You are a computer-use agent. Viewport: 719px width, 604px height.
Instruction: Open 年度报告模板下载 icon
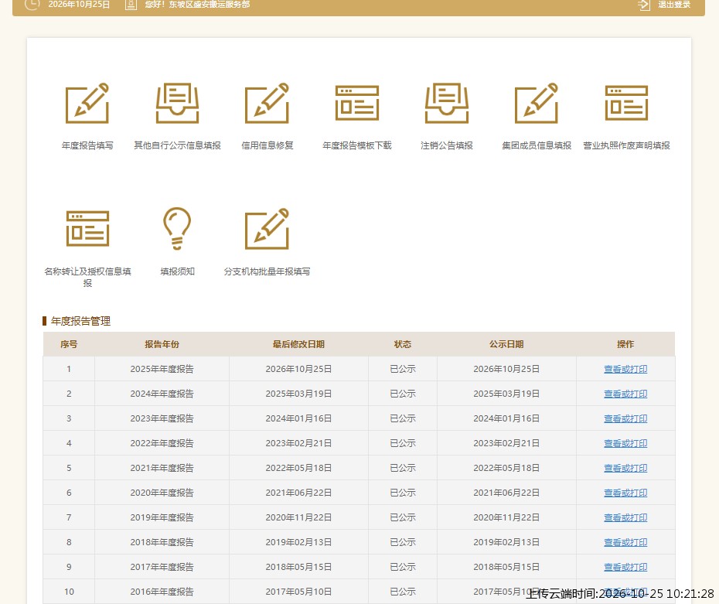coord(356,103)
